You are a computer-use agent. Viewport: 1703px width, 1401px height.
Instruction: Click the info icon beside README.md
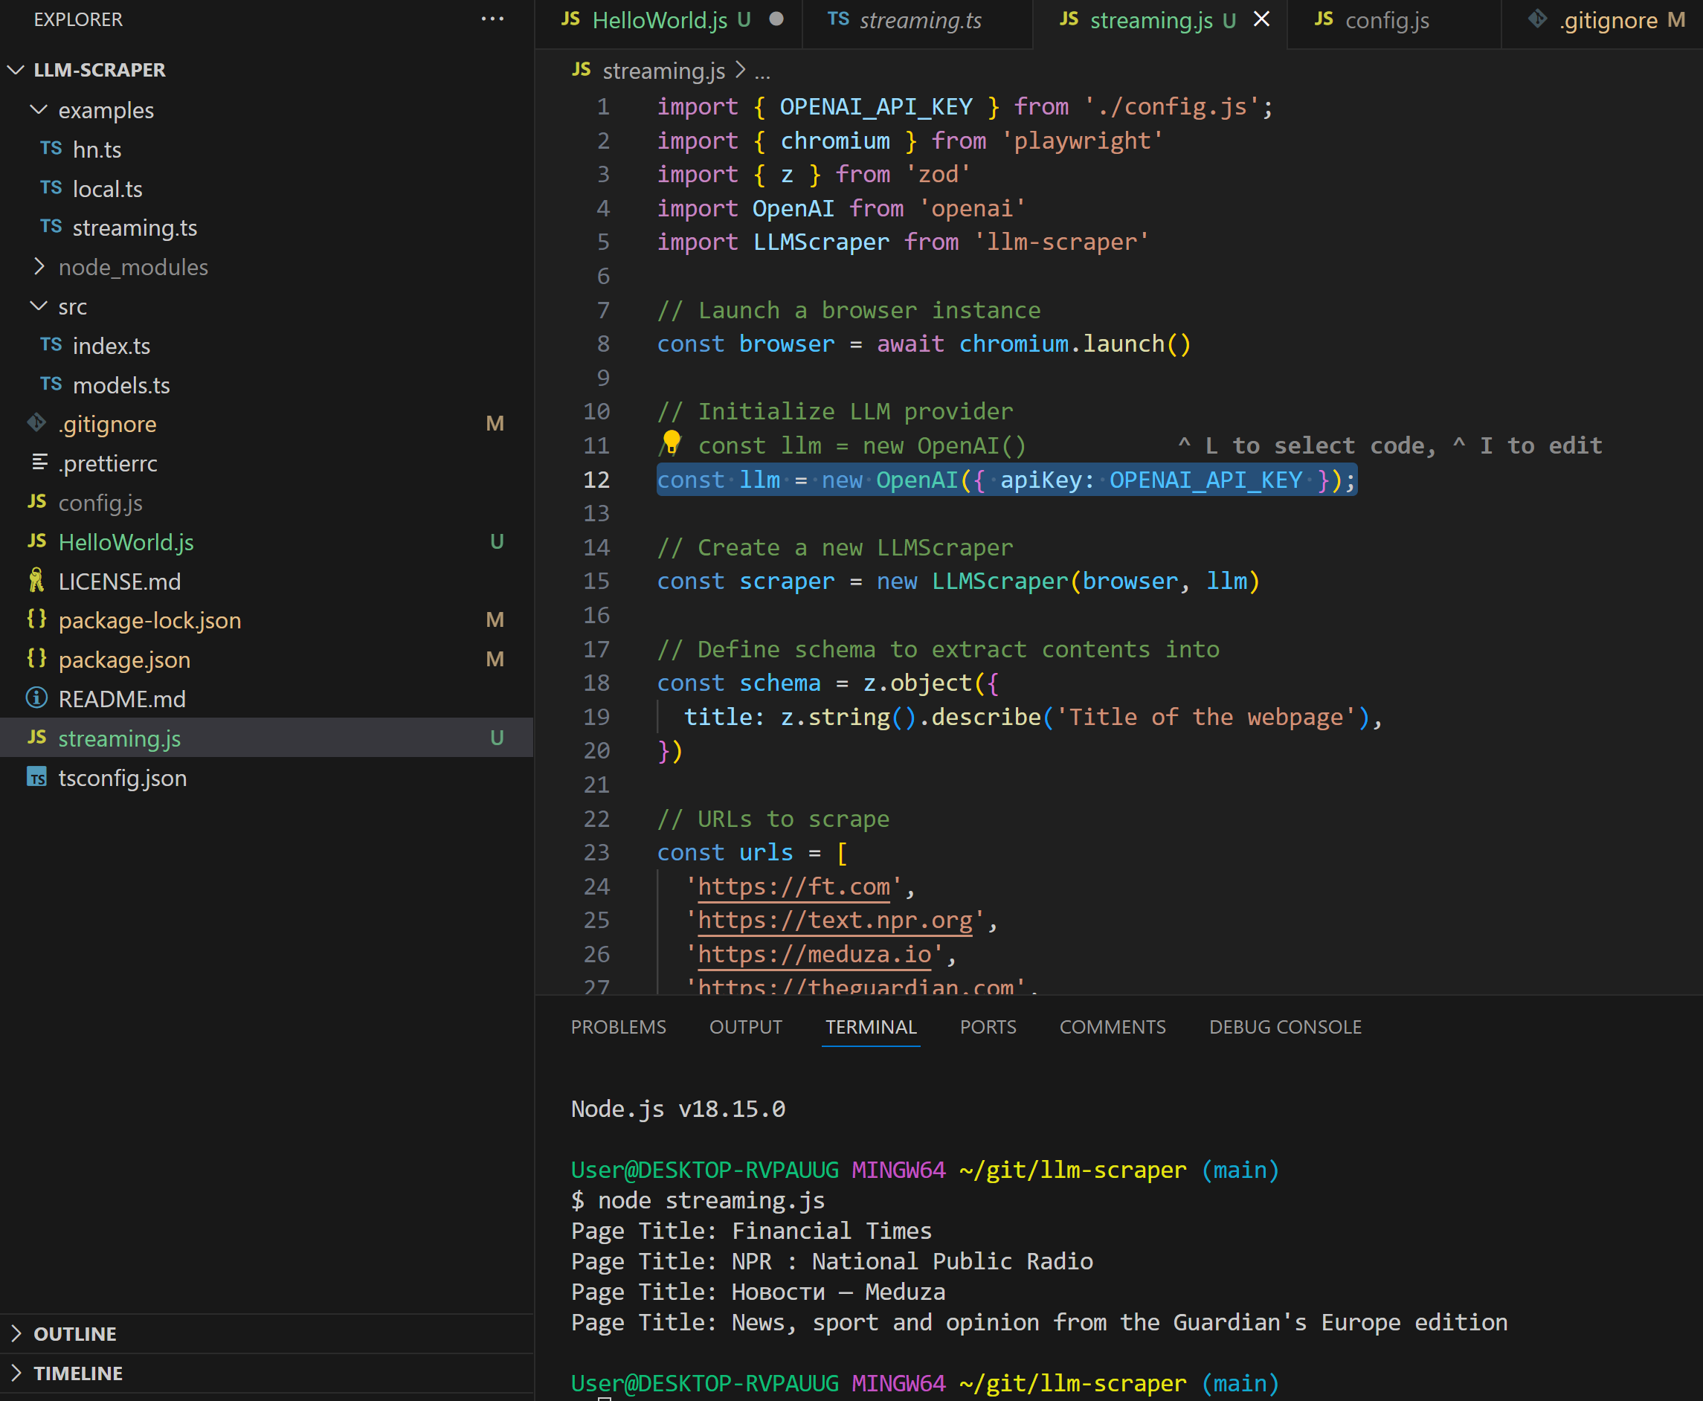click(x=36, y=698)
